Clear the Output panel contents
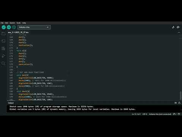 pyautogui.click(x=176, y=103)
